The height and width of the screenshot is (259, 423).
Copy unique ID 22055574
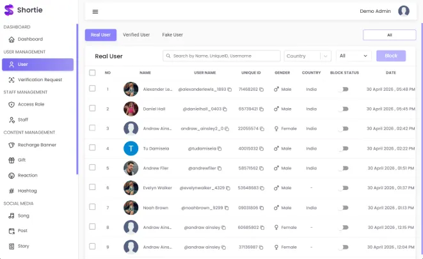click(x=262, y=129)
